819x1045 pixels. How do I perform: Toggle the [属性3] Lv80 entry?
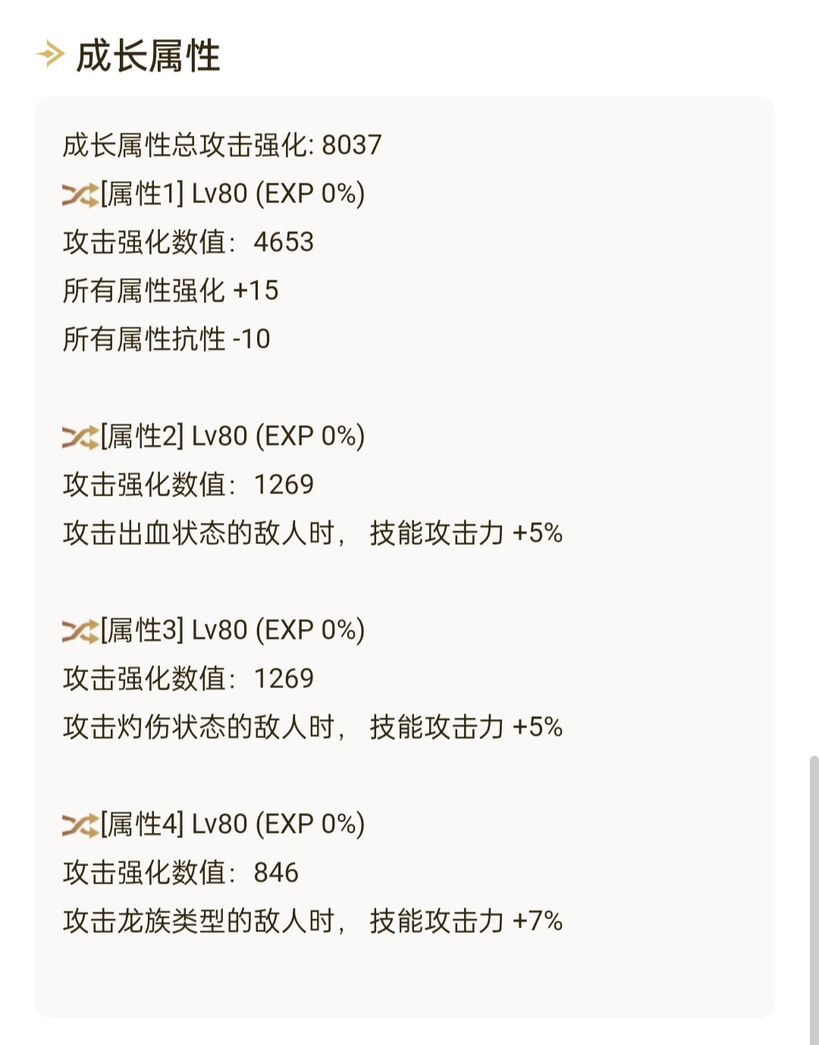(x=227, y=628)
